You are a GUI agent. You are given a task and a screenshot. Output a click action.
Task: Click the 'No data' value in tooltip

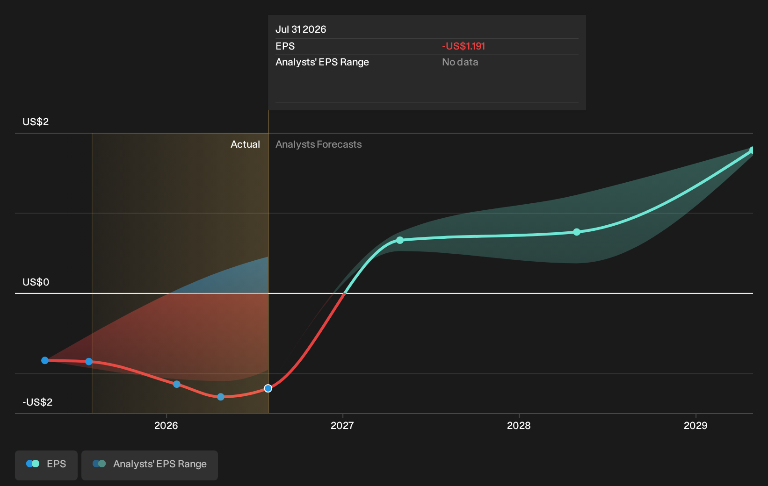click(460, 62)
